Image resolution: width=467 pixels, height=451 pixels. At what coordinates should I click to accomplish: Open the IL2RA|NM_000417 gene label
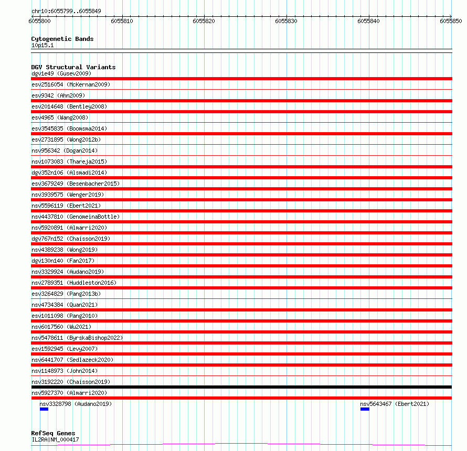click(x=55, y=439)
